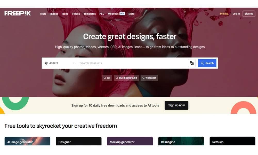The width and height of the screenshot is (258, 155).
Task: Open the Pricing link
Action: click(x=224, y=14)
